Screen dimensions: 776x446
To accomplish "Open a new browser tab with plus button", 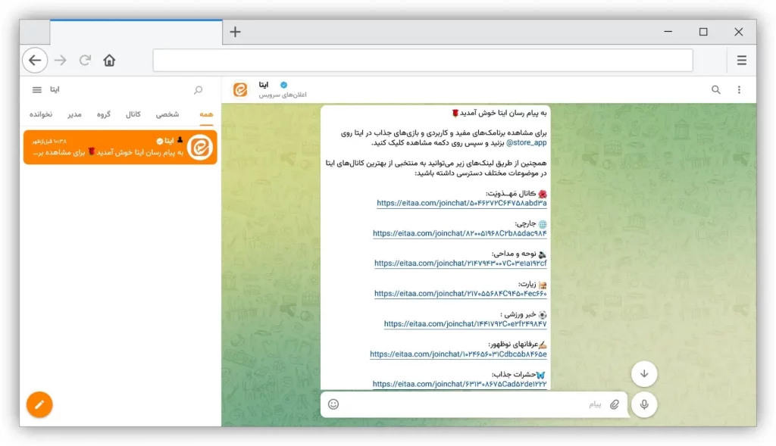I will coord(235,32).
